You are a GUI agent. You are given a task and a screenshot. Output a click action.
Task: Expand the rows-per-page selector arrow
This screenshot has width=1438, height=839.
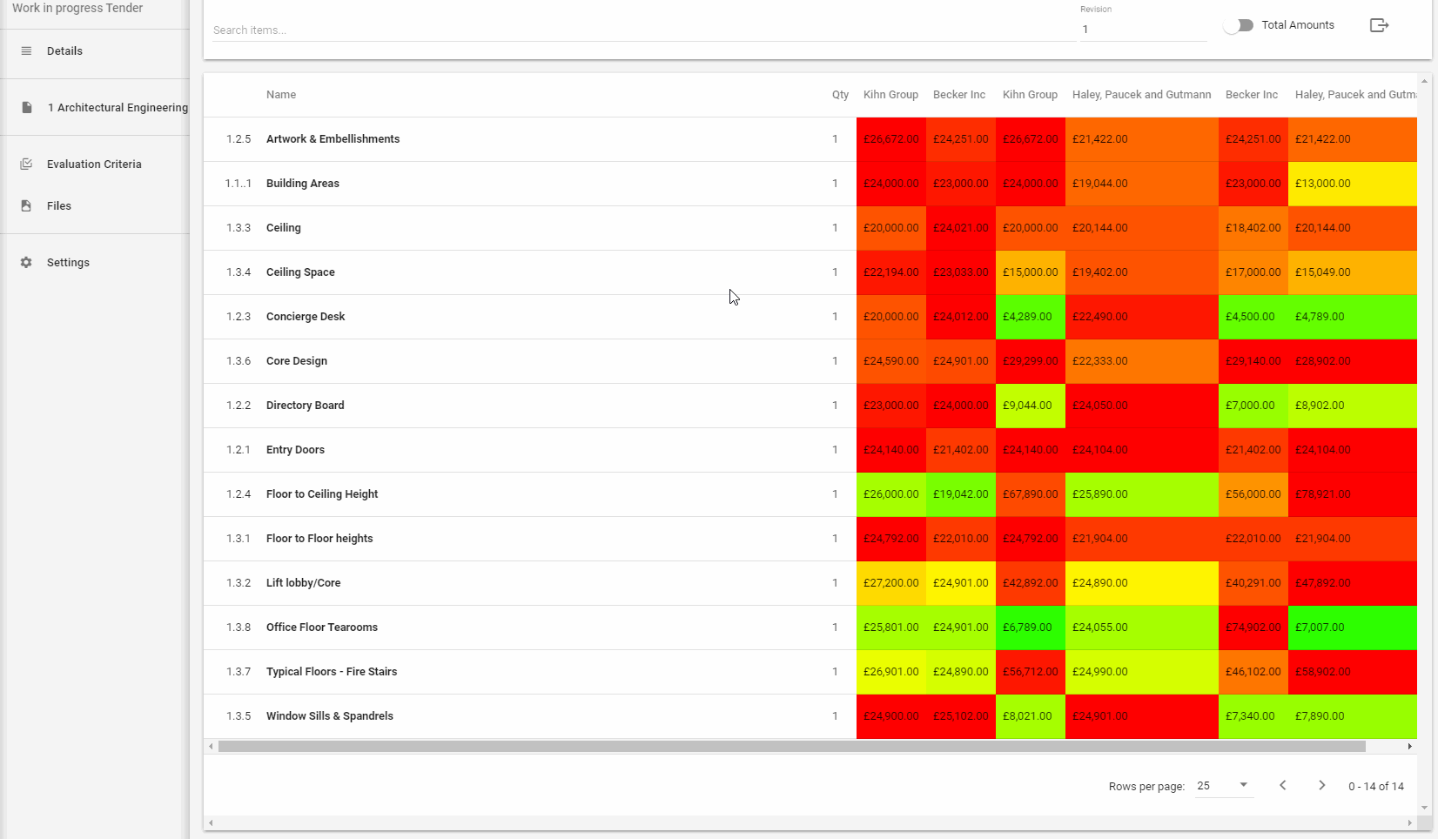(1243, 785)
